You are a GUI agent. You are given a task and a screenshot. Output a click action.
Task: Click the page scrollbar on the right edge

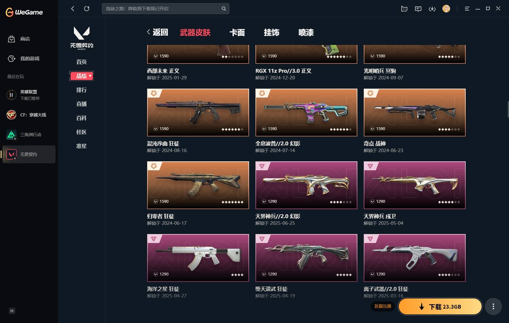pos(508,109)
